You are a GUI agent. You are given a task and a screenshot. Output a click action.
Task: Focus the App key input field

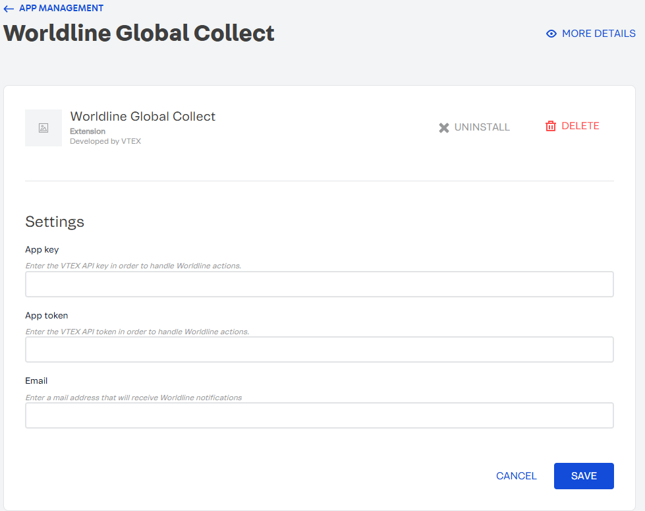(319, 284)
